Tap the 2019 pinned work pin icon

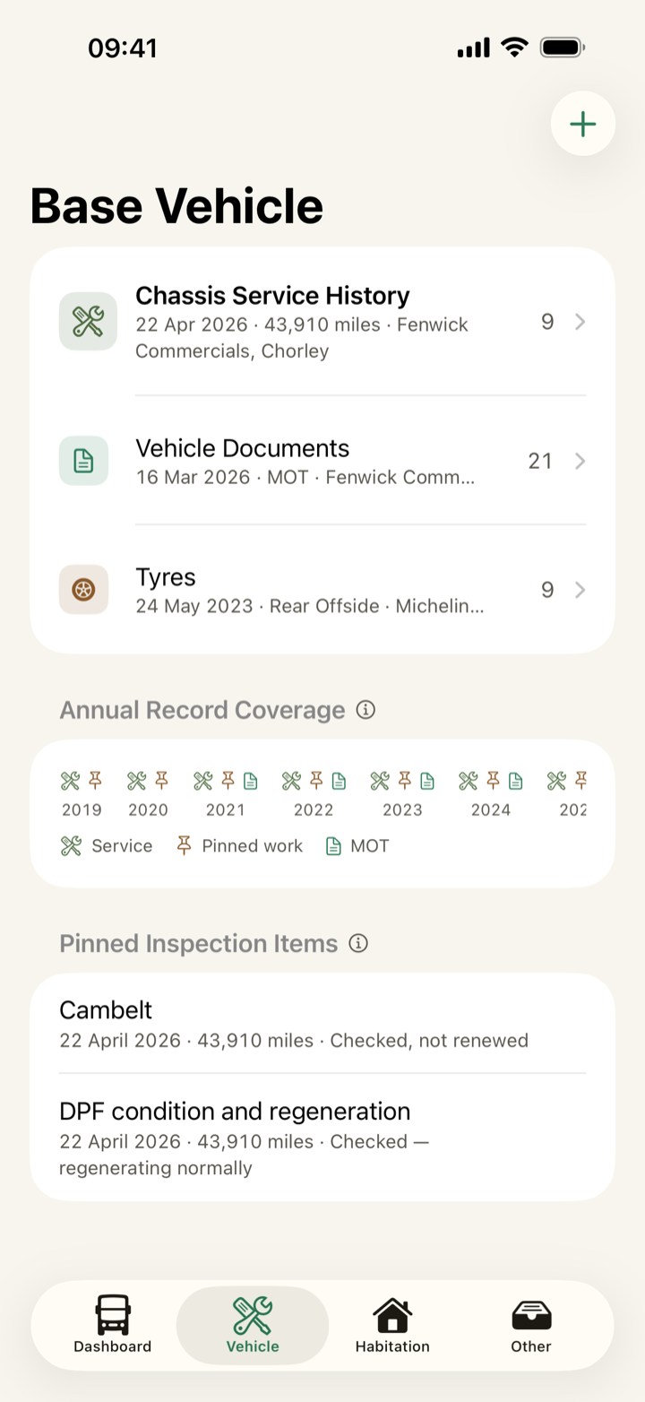pos(95,781)
